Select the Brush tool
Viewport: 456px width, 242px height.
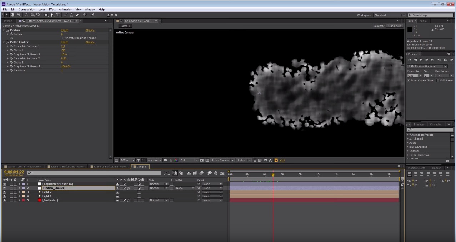(x=65, y=15)
